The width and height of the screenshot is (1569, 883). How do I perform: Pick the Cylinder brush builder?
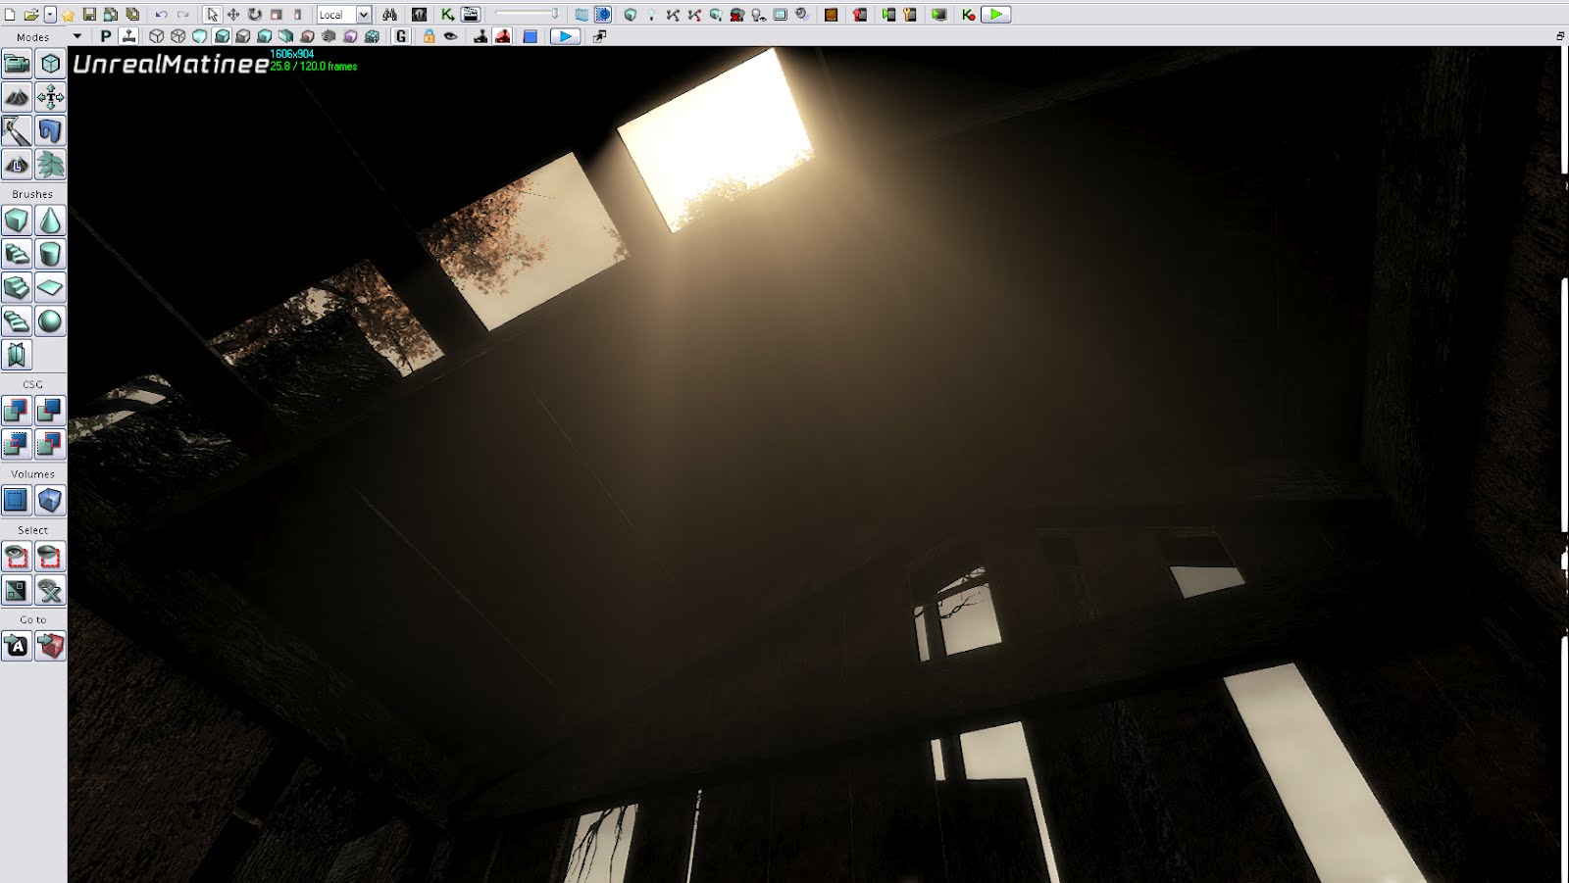50,254
